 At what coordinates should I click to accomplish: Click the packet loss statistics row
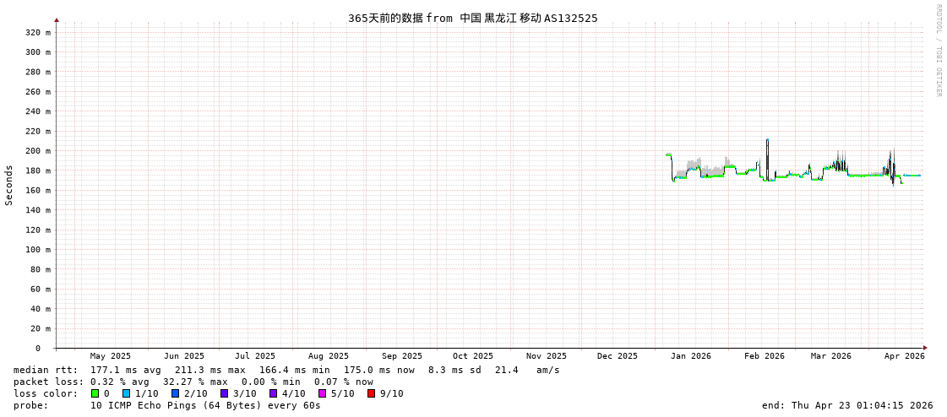click(x=193, y=382)
